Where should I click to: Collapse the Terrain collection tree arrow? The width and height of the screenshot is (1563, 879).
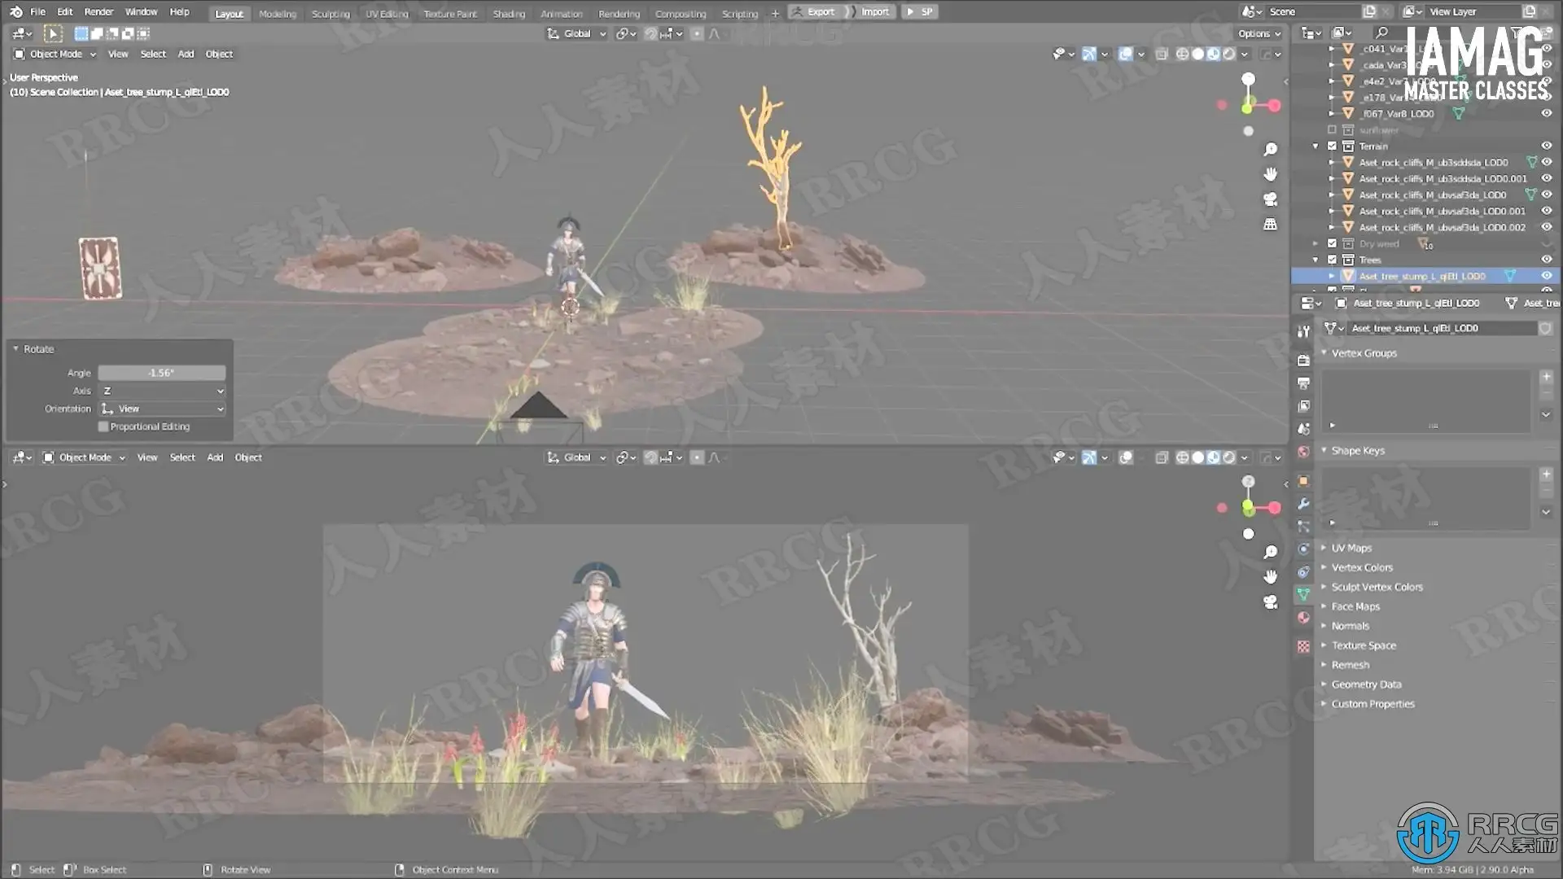click(1316, 146)
